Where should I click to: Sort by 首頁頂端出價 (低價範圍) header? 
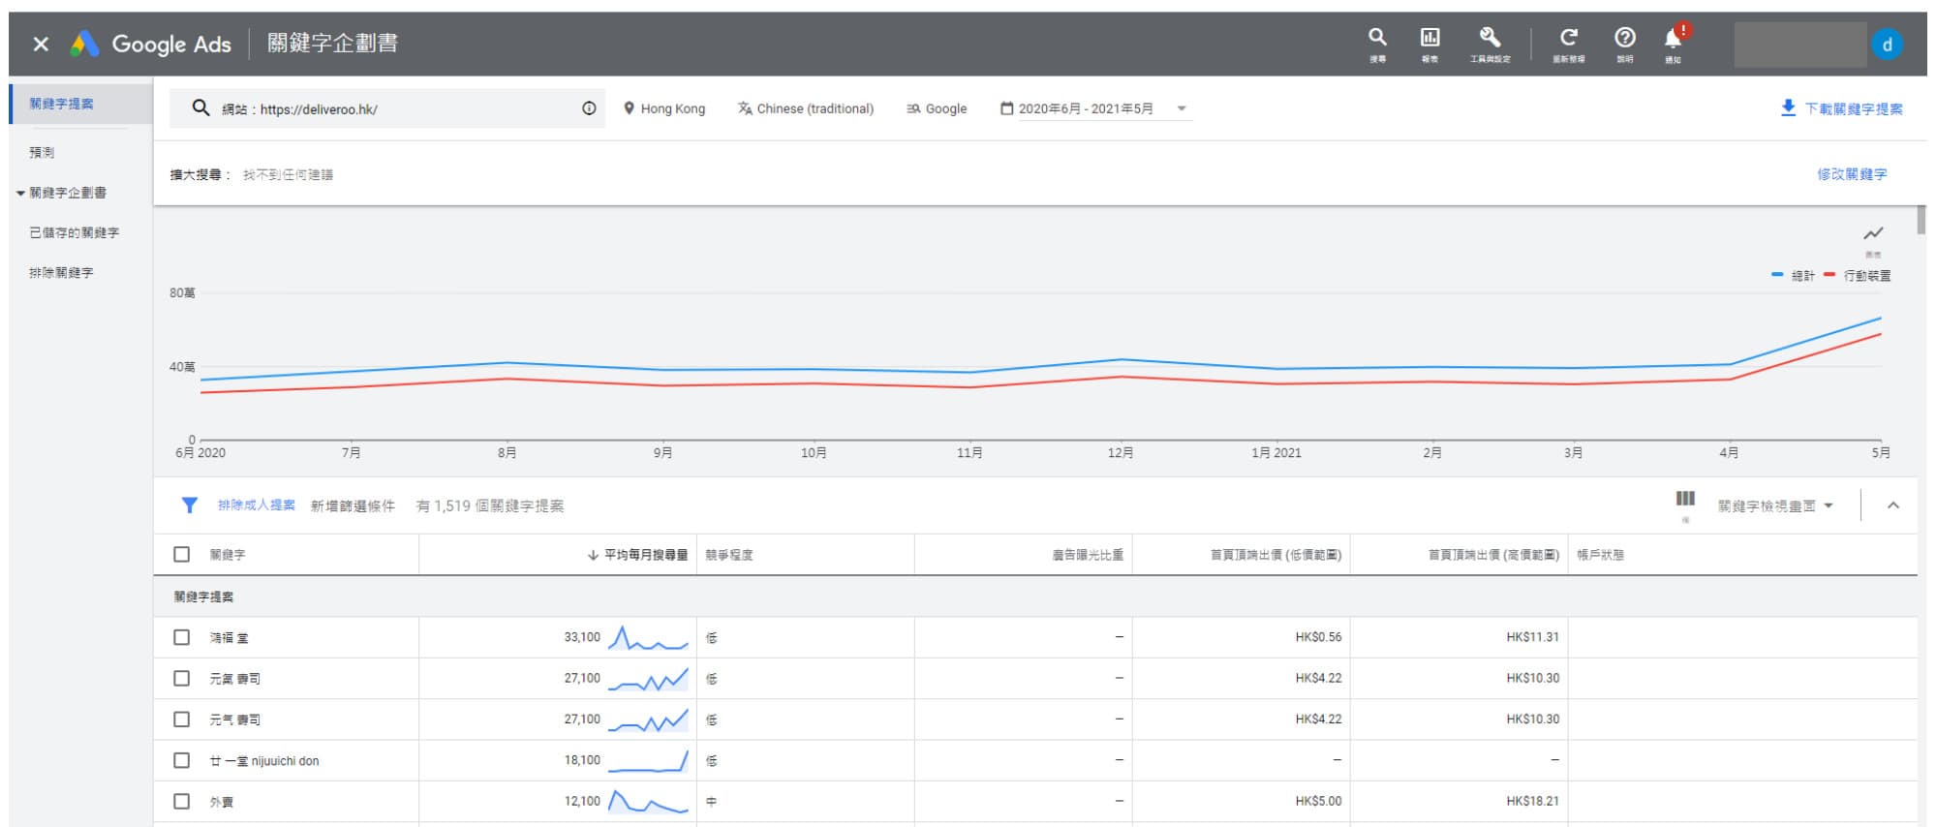pyautogui.click(x=1276, y=555)
